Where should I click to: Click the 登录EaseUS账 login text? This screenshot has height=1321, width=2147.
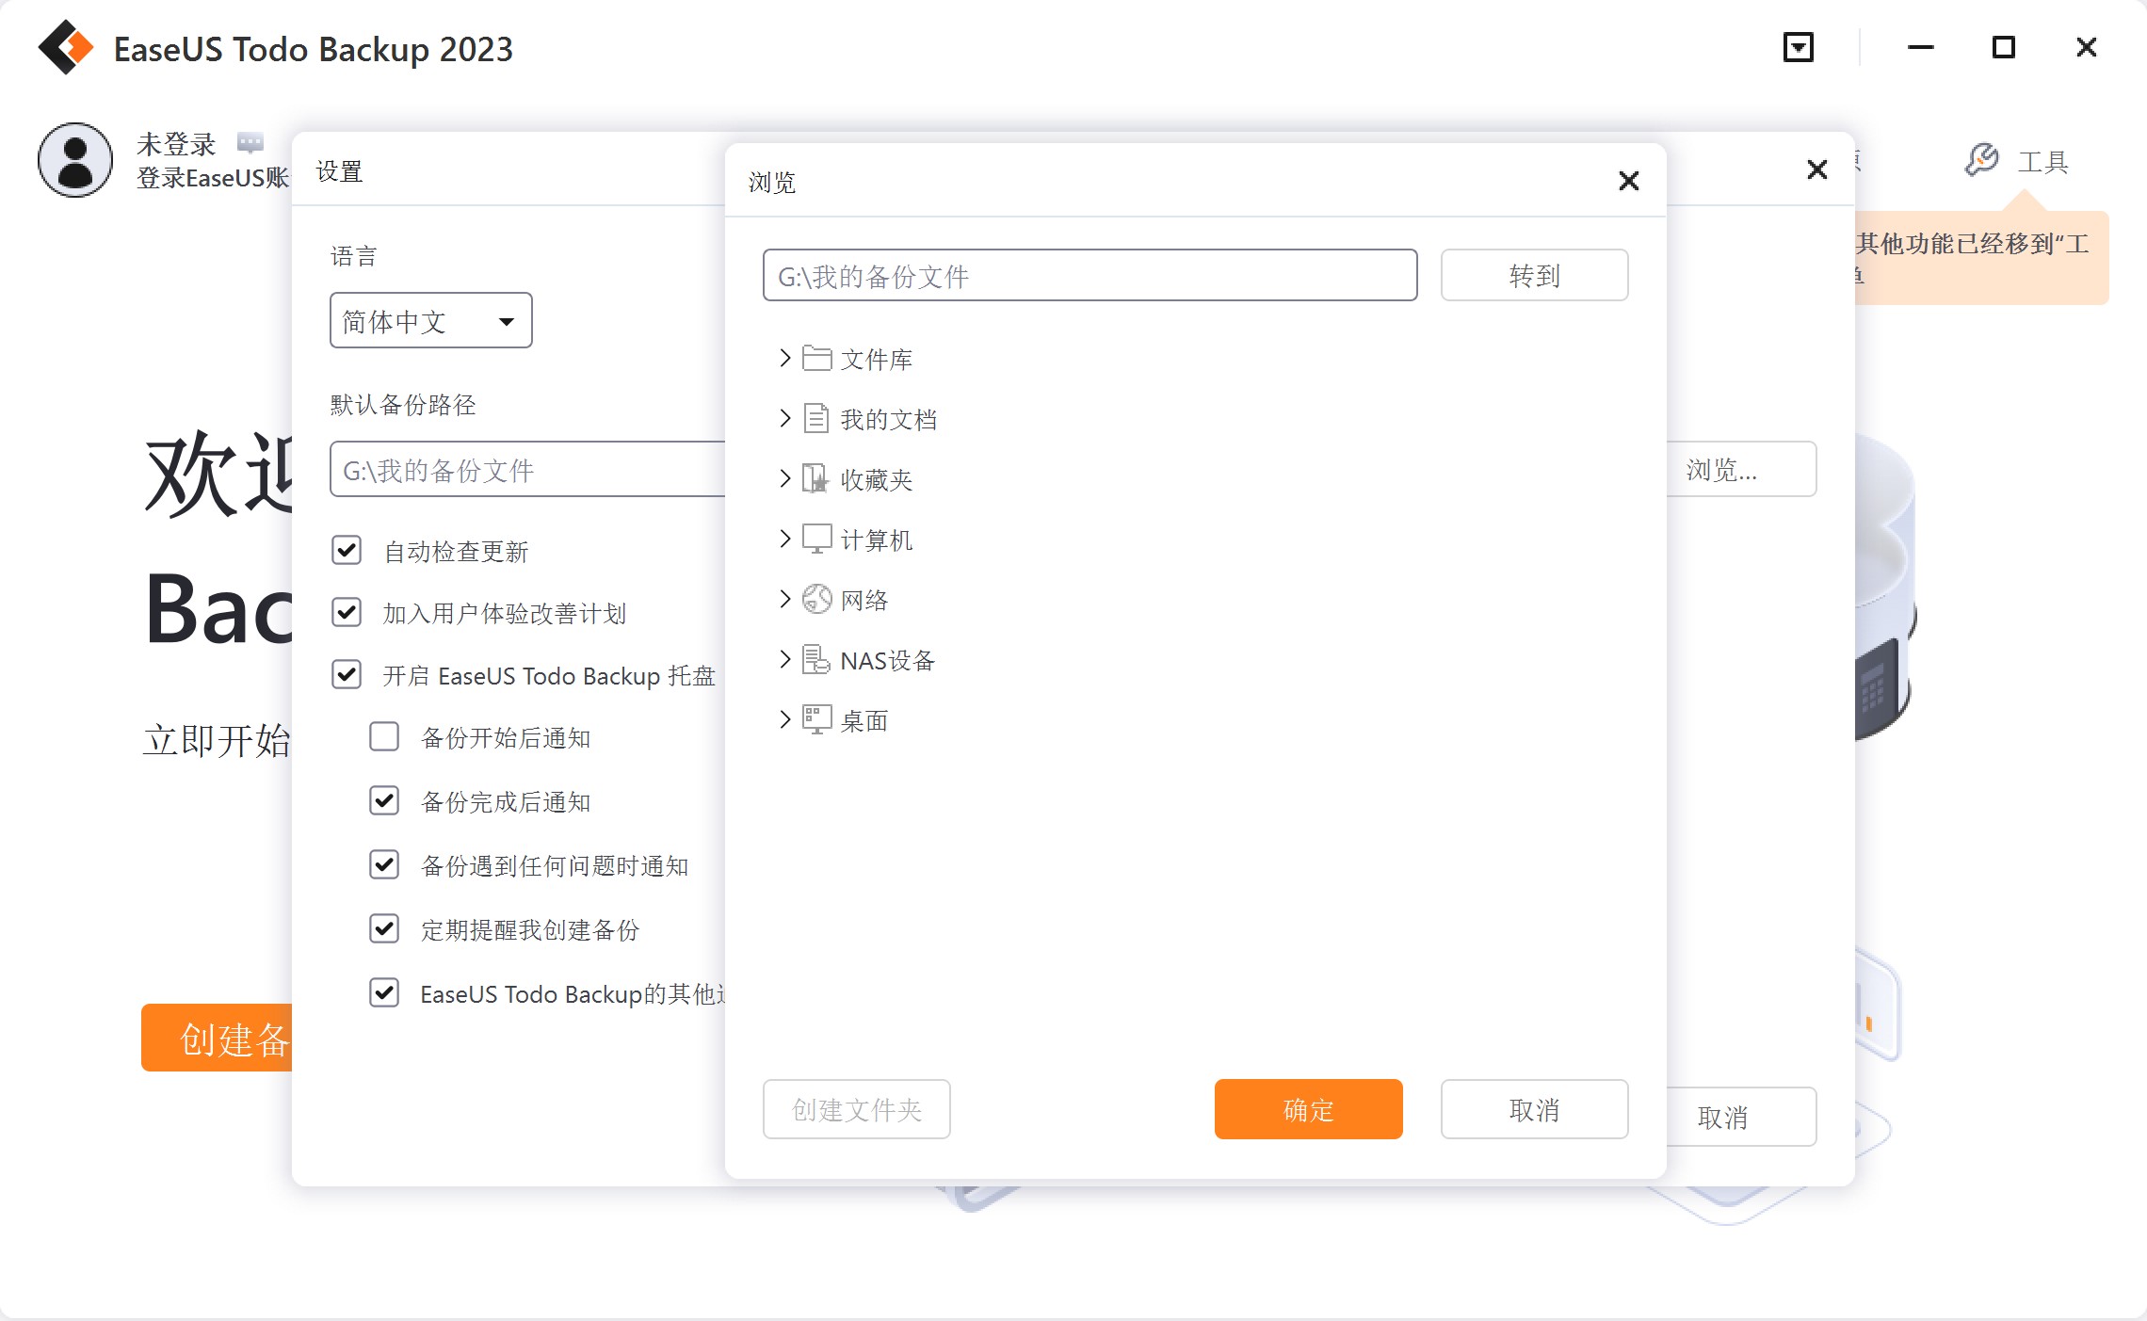point(213,178)
